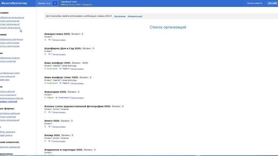Open the Умные новости button
This screenshot has height=156, width=278.
click(255, 3)
